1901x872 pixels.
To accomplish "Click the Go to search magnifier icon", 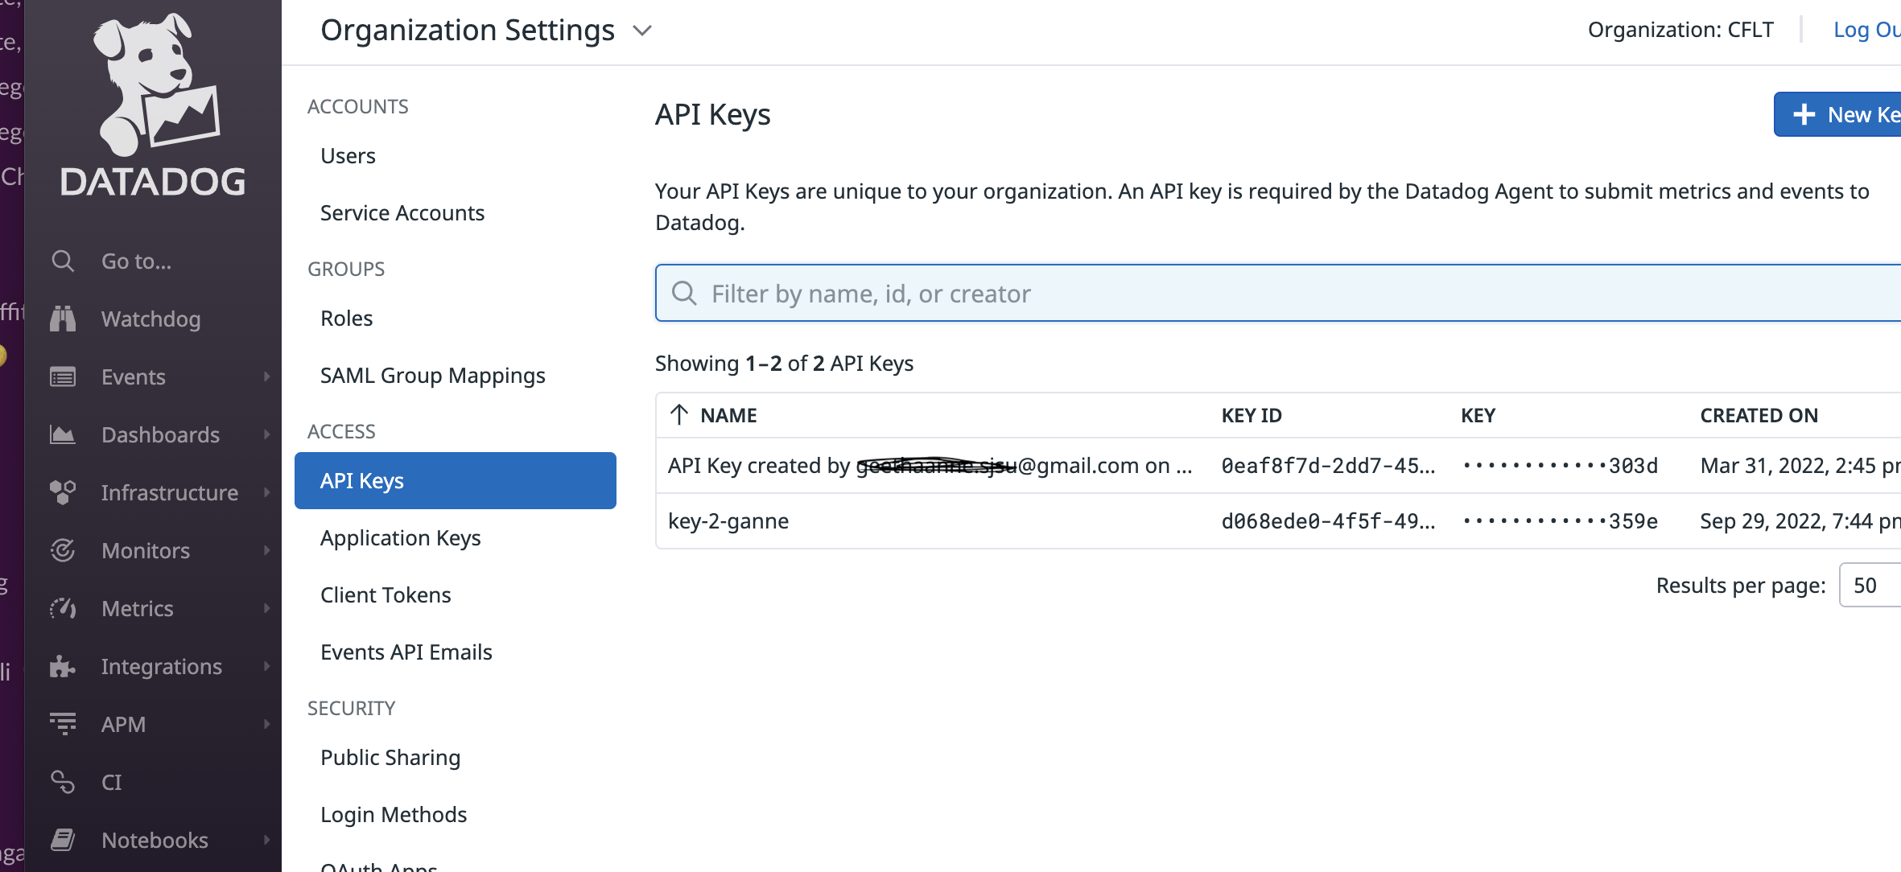I will pyautogui.click(x=63, y=261).
